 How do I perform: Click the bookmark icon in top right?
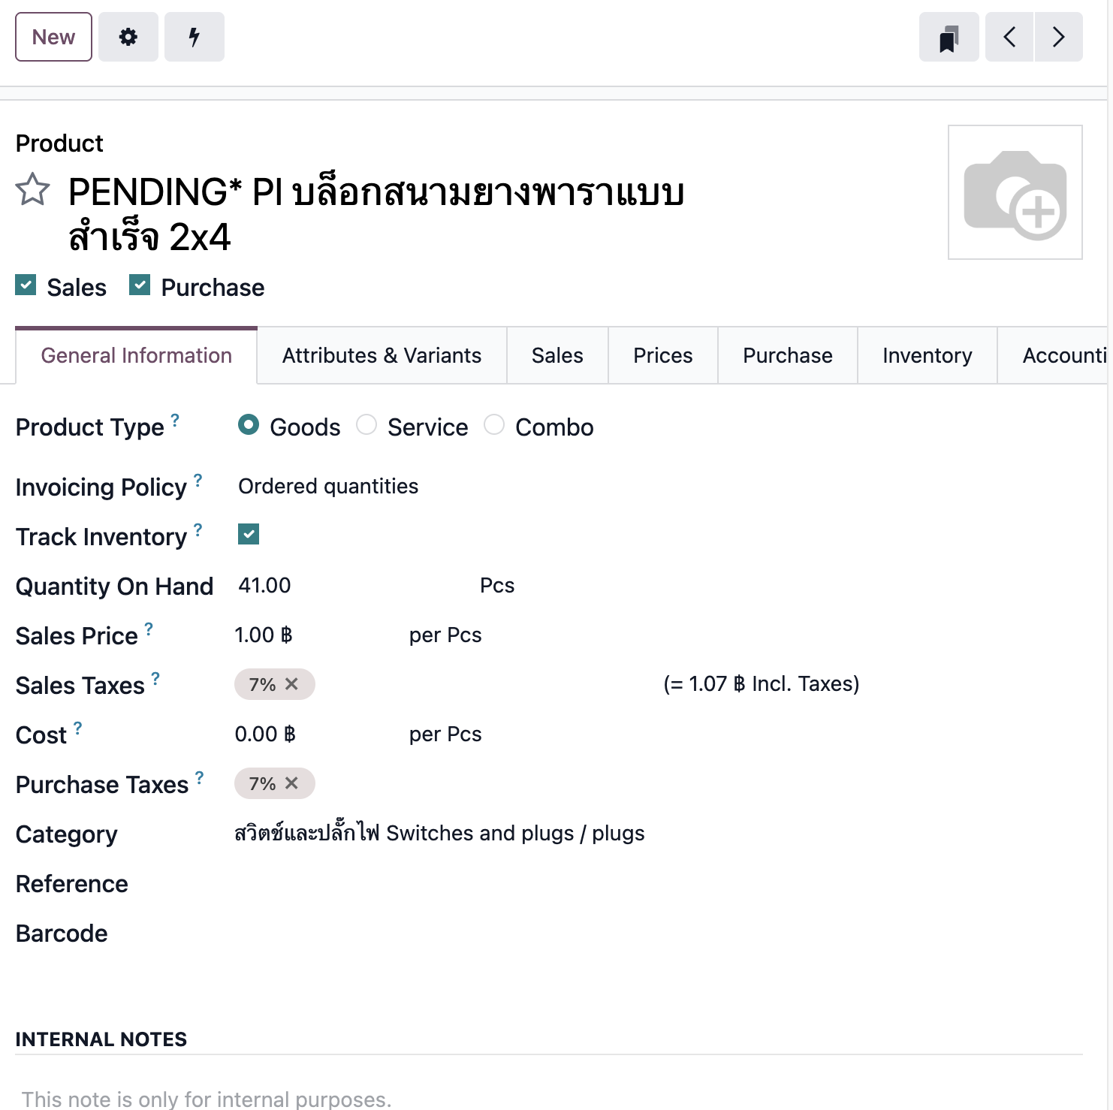(x=949, y=36)
